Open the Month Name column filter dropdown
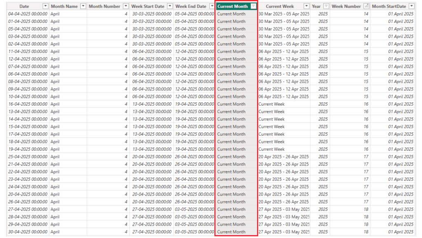Screen dimensions: 422x238 (x=83, y=6)
